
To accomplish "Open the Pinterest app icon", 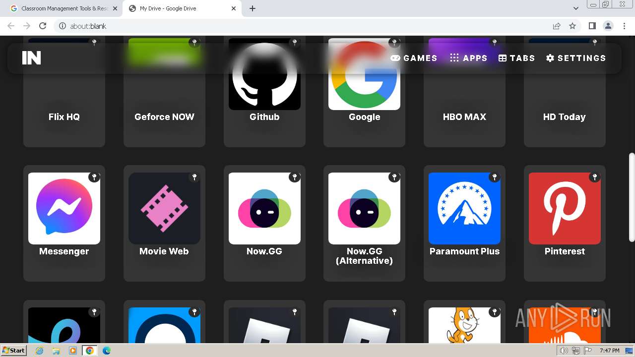I will point(565,208).
